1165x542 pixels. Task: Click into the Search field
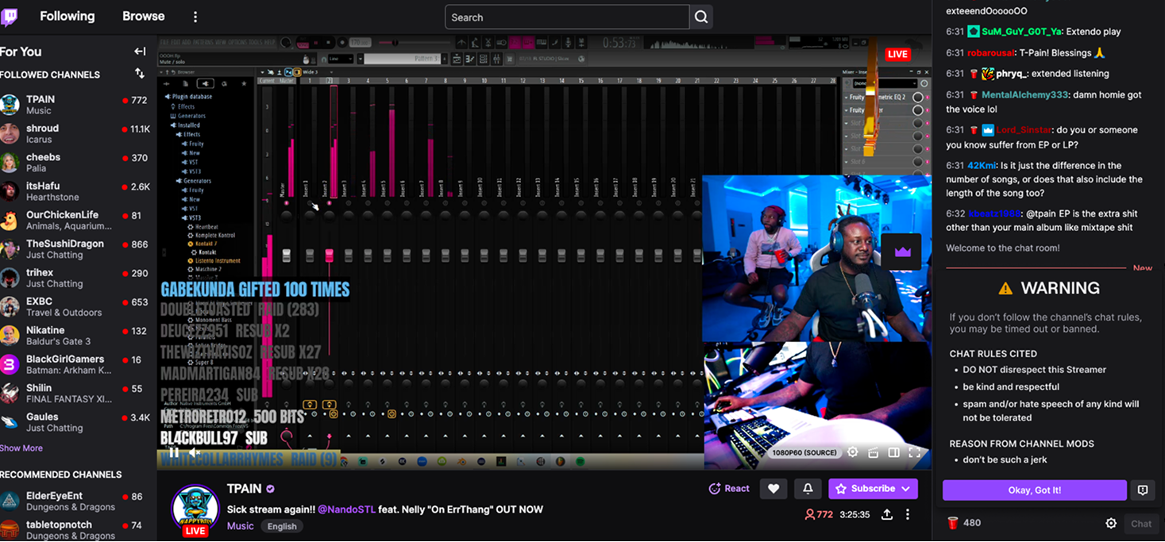pos(567,17)
